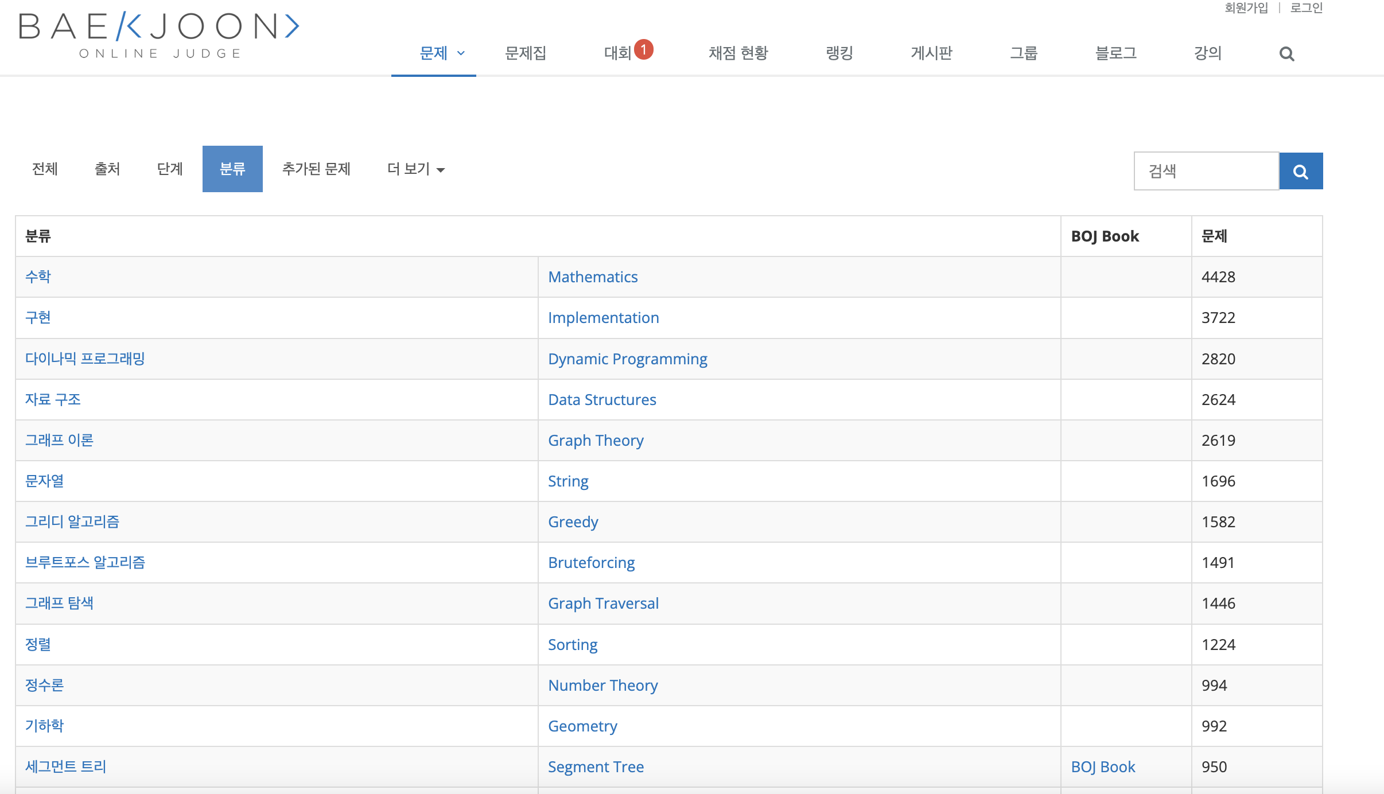Expand the 문제 navigation dropdown
Image resolution: width=1384 pixels, height=794 pixels.
click(441, 53)
